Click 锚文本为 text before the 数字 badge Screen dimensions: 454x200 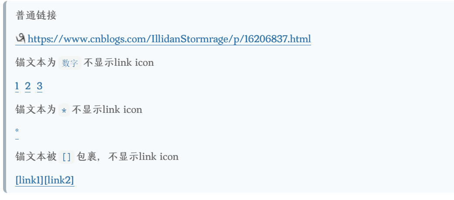click(x=36, y=63)
